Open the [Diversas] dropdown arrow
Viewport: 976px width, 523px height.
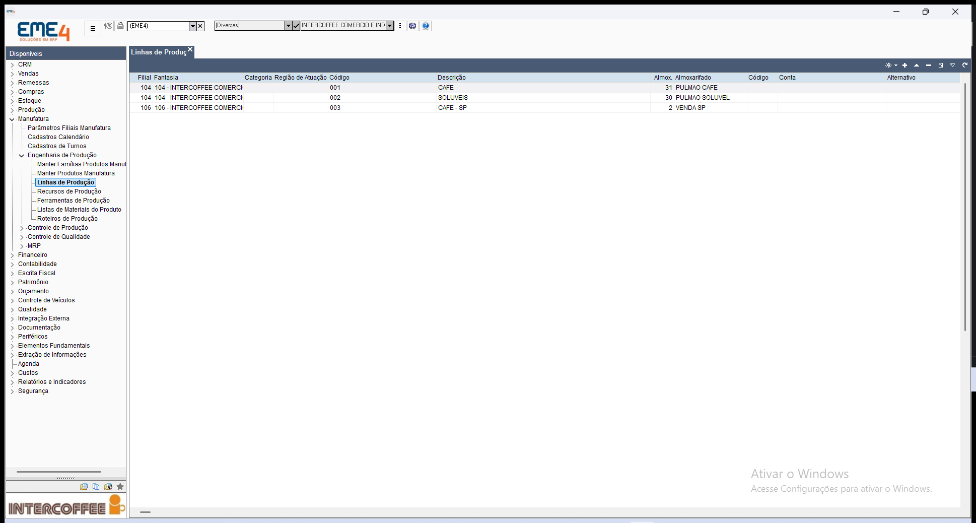coord(288,26)
